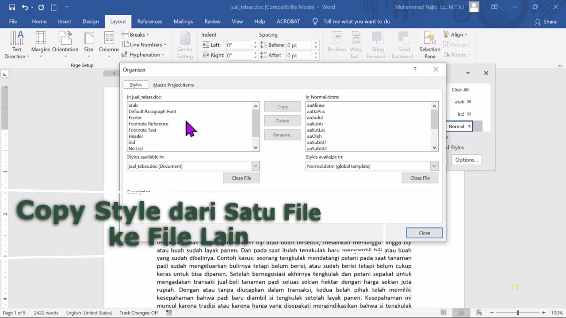Screen dimensions: 566x318
Task: Select aaJudul style in Normal.dotm list
Action: click(315, 117)
